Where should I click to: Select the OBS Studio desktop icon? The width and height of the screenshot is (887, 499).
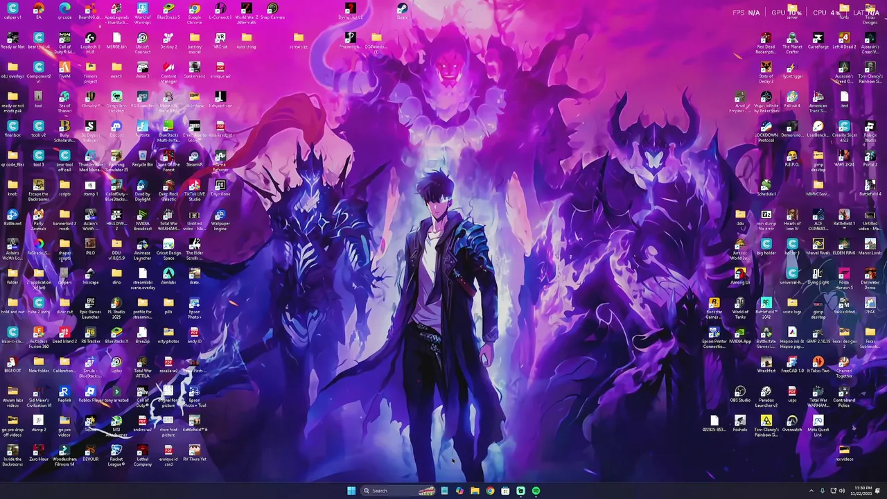[740, 394]
